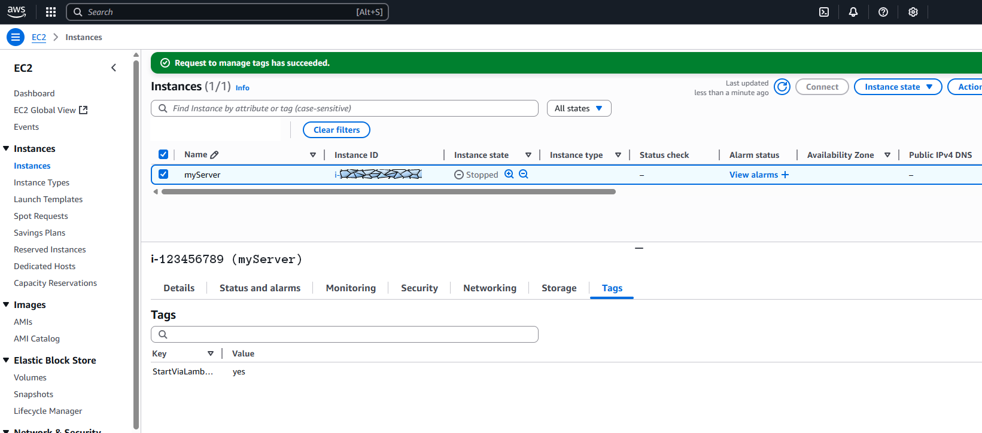Screen dimensions: 982x433
Task: Click the View alarms link
Action: point(754,175)
